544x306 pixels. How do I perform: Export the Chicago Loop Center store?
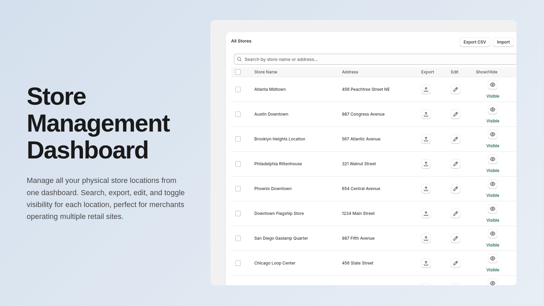click(x=426, y=263)
